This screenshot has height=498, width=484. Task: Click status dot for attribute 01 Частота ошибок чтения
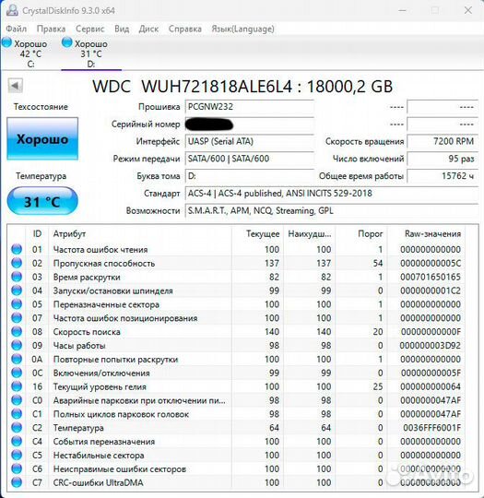pos(17,249)
